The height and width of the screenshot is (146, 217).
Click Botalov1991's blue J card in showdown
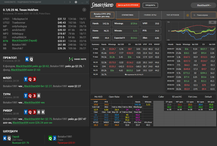(55, 138)
